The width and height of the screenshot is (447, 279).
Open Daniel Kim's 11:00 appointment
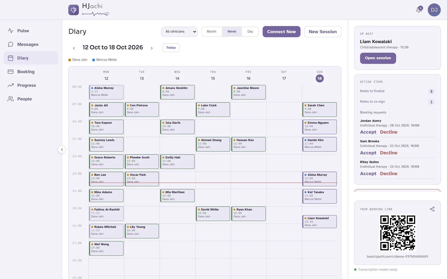click(x=320, y=144)
